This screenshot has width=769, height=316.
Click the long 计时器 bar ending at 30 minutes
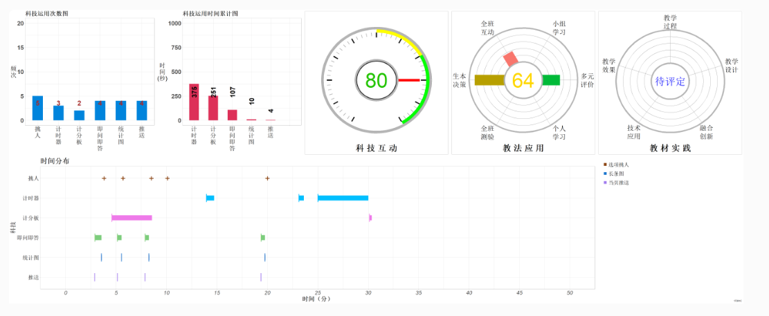343,198
